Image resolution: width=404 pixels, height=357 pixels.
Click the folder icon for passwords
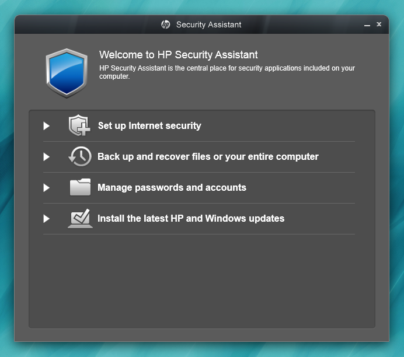coord(80,187)
